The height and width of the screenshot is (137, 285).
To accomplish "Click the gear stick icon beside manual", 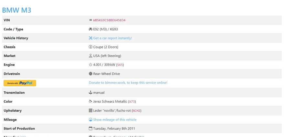I will pyautogui.click(x=90, y=93).
